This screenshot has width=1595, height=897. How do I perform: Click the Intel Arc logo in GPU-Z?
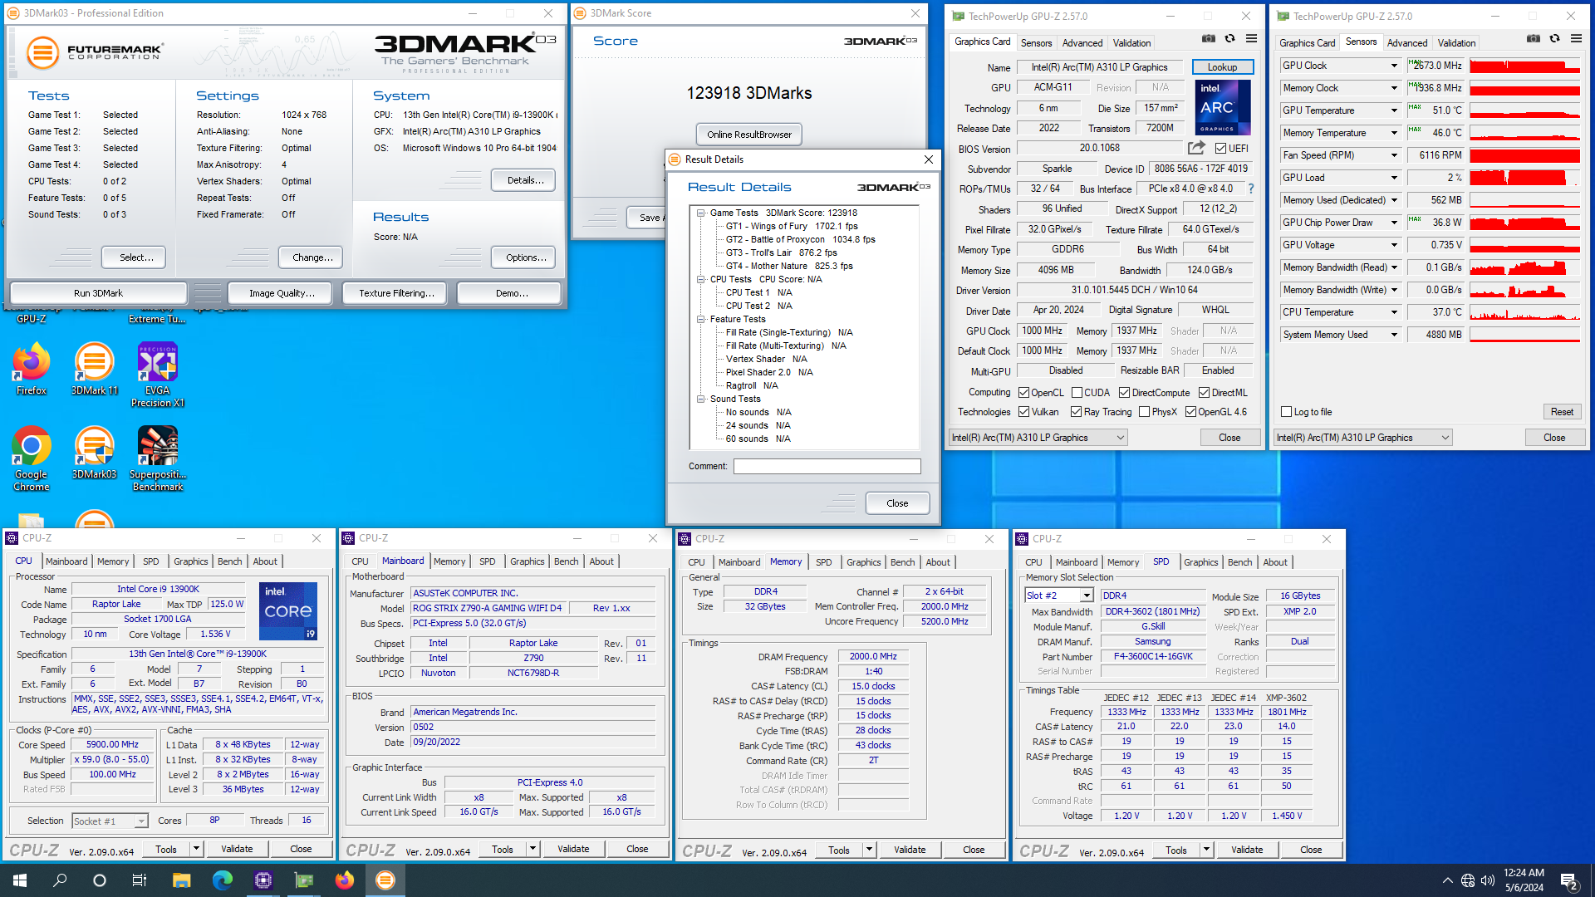coord(1223,107)
